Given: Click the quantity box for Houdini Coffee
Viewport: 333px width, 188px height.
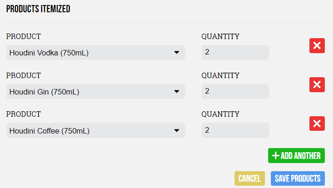Looking at the screenshot, I should point(235,130).
